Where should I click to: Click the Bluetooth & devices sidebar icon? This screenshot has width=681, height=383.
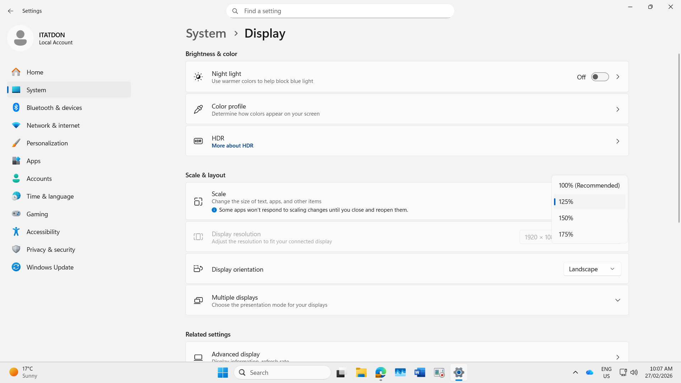click(x=16, y=107)
